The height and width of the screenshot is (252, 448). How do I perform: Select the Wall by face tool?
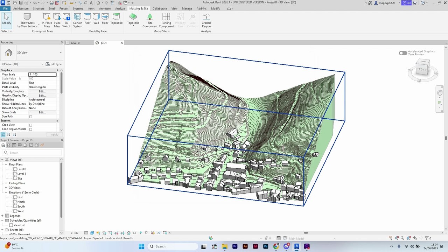coord(96,19)
